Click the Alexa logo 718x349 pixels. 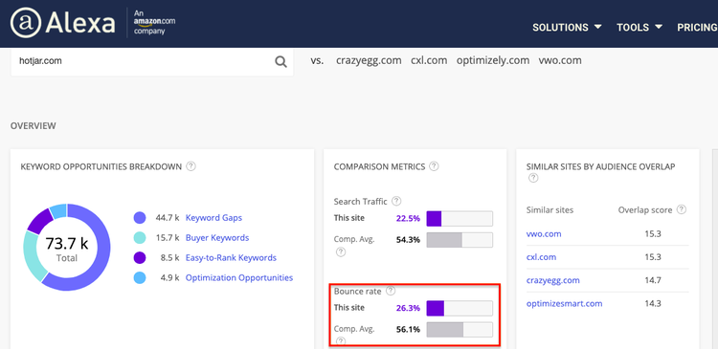(x=63, y=22)
